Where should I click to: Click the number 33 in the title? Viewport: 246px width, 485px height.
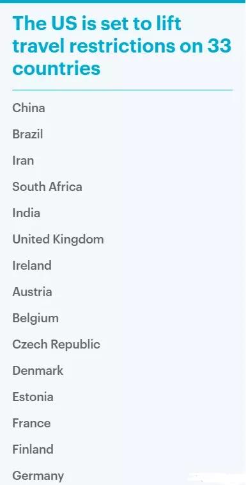click(219, 45)
